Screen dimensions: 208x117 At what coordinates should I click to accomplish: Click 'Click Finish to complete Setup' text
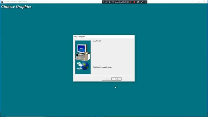pos(102,67)
